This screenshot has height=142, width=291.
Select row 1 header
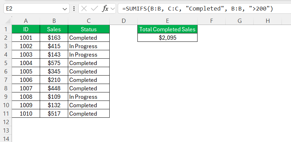coord(6,29)
